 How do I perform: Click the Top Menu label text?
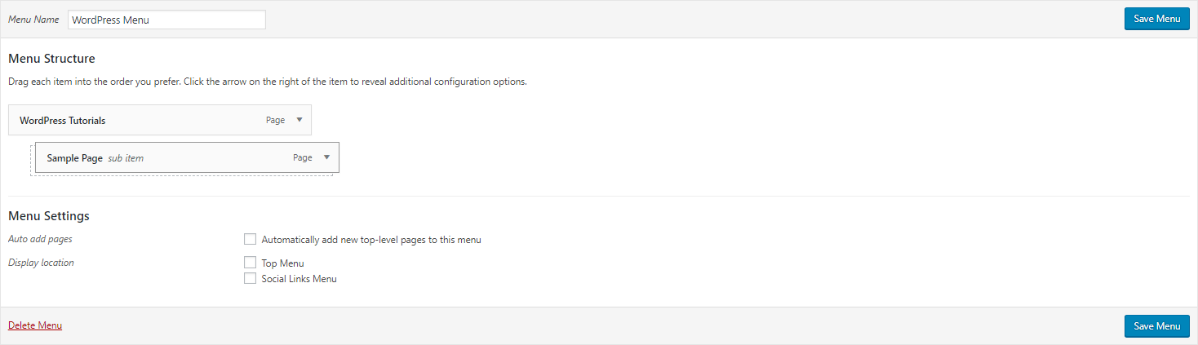click(282, 263)
